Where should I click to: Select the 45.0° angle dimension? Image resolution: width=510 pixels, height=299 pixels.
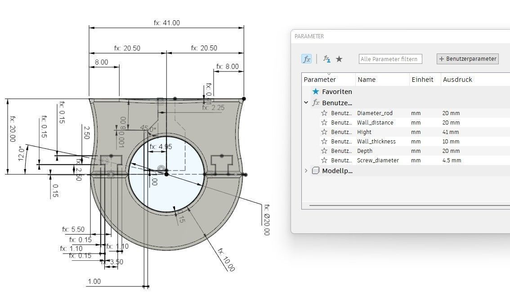click(x=148, y=129)
